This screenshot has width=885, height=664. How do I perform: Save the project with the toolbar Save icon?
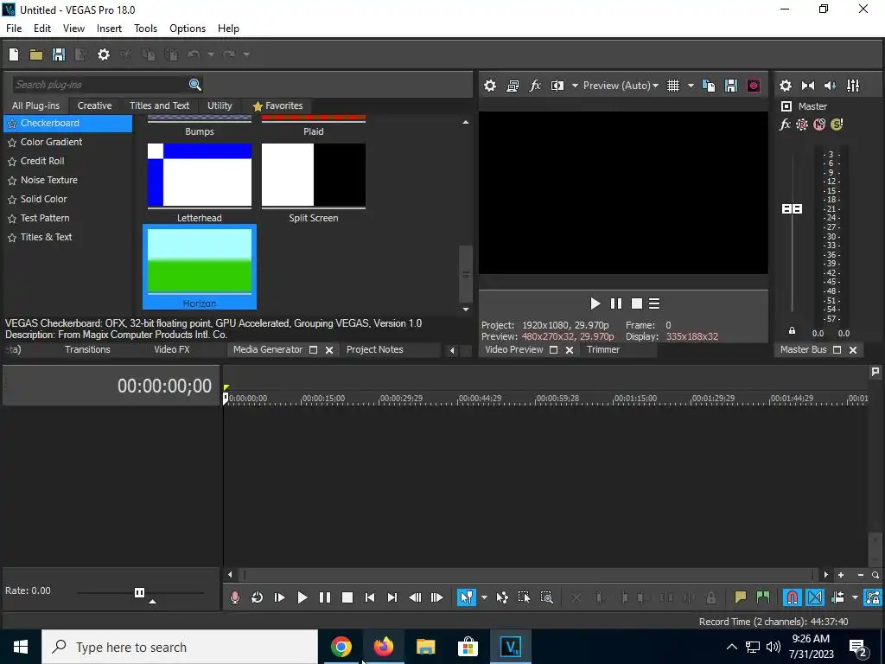[59, 54]
